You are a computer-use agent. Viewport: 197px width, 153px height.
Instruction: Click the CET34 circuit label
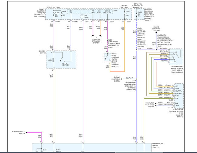click(160, 97)
